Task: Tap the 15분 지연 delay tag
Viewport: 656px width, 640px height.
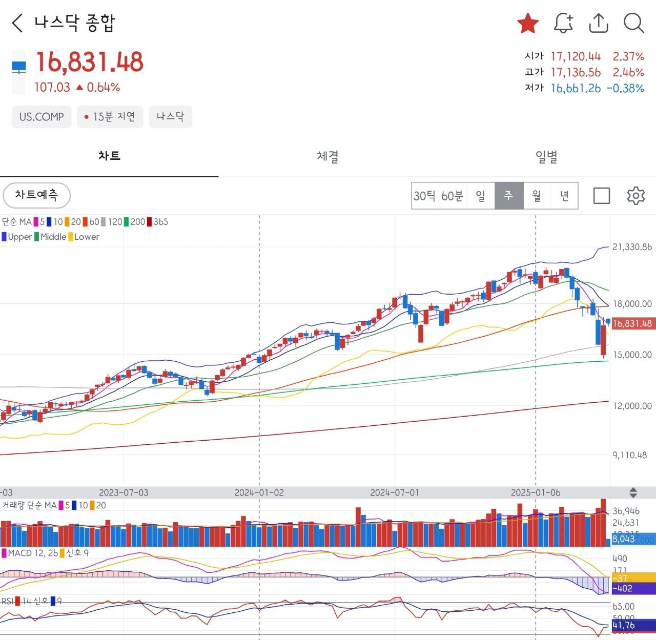Action: [x=110, y=117]
